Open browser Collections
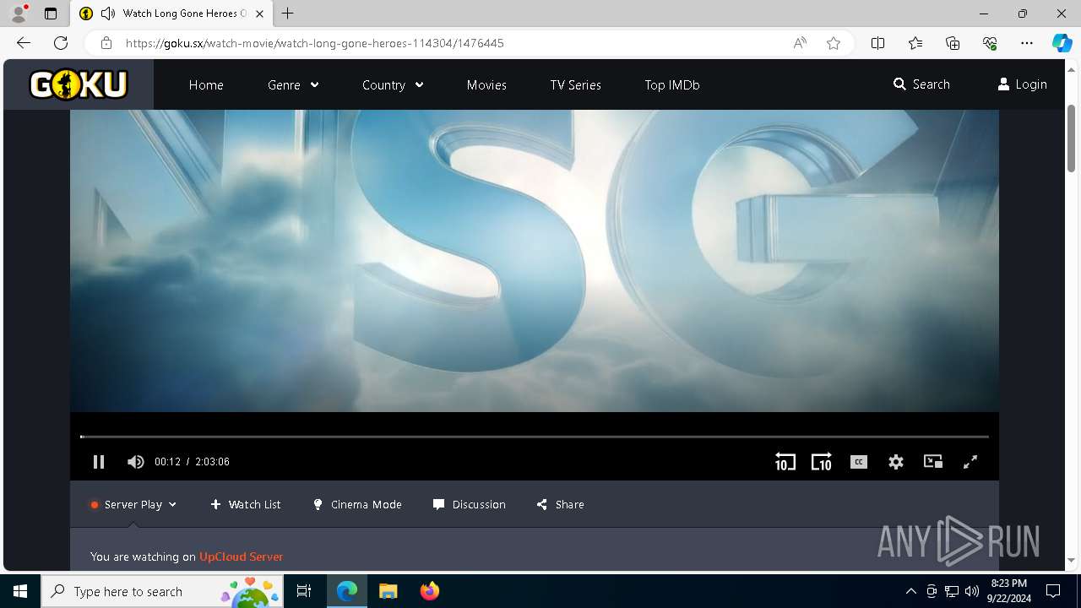Image resolution: width=1081 pixels, height=608 pixels. (953, 43)
